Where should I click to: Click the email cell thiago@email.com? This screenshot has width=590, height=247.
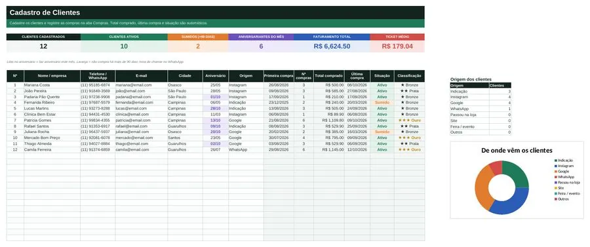coord(142,143)
